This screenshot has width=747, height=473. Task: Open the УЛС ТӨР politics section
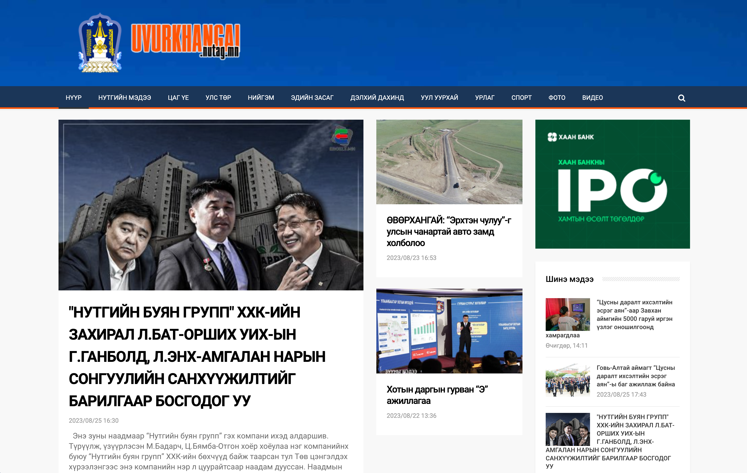218,97
